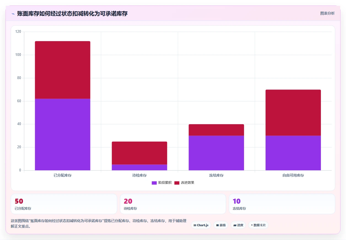Click the purple segment of the 冻结库存 bar

click(x=216, y=153)
